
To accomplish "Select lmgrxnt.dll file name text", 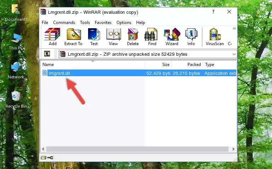I will click(x=59, y=73).
